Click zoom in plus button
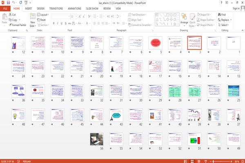245x163 pixels. (x=231, y=161)
